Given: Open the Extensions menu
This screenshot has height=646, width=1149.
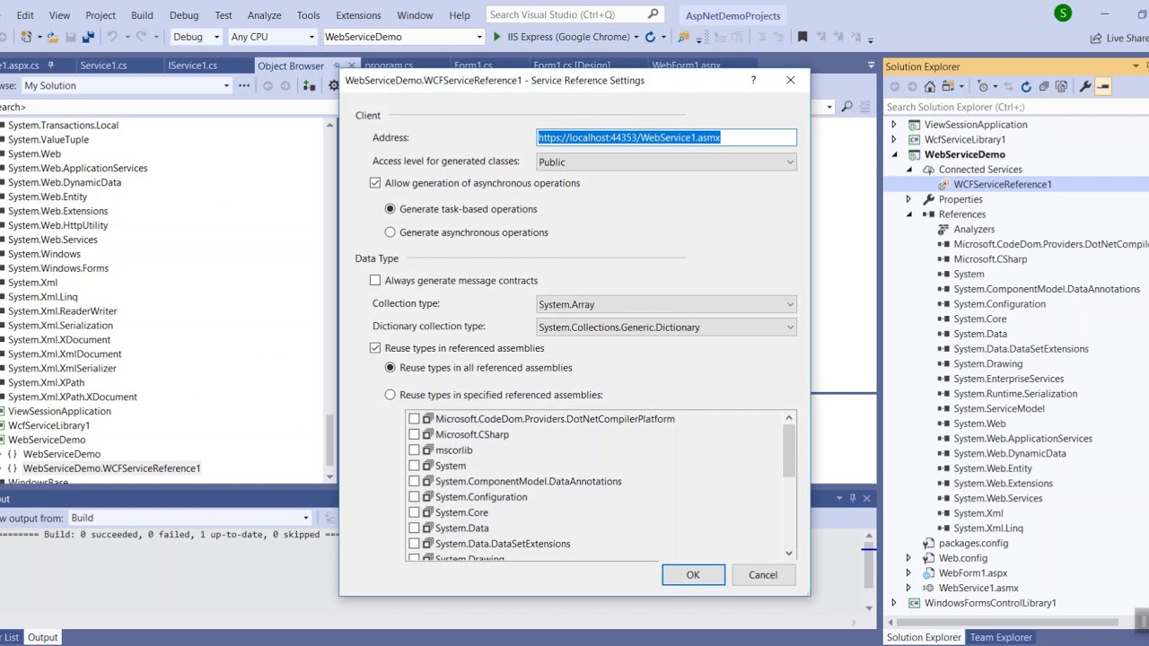Looking at the screenshot, I should [358, 15].
